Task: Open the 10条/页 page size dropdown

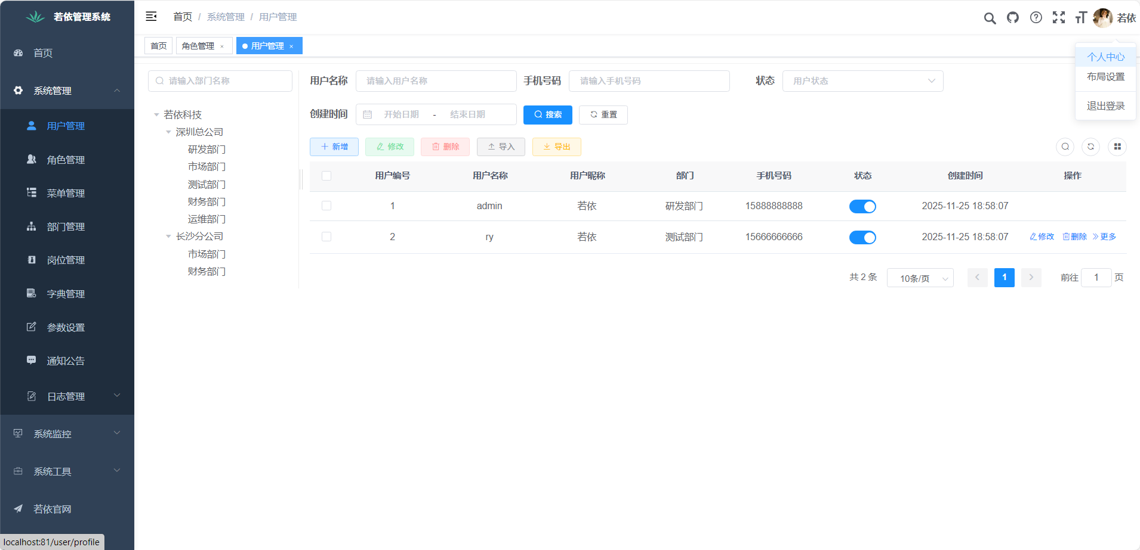Action: click(920, 278)
